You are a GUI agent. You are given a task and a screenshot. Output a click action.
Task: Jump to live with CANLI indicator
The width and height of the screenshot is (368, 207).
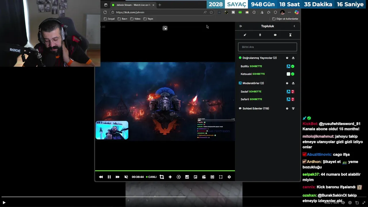pos(151,177)
